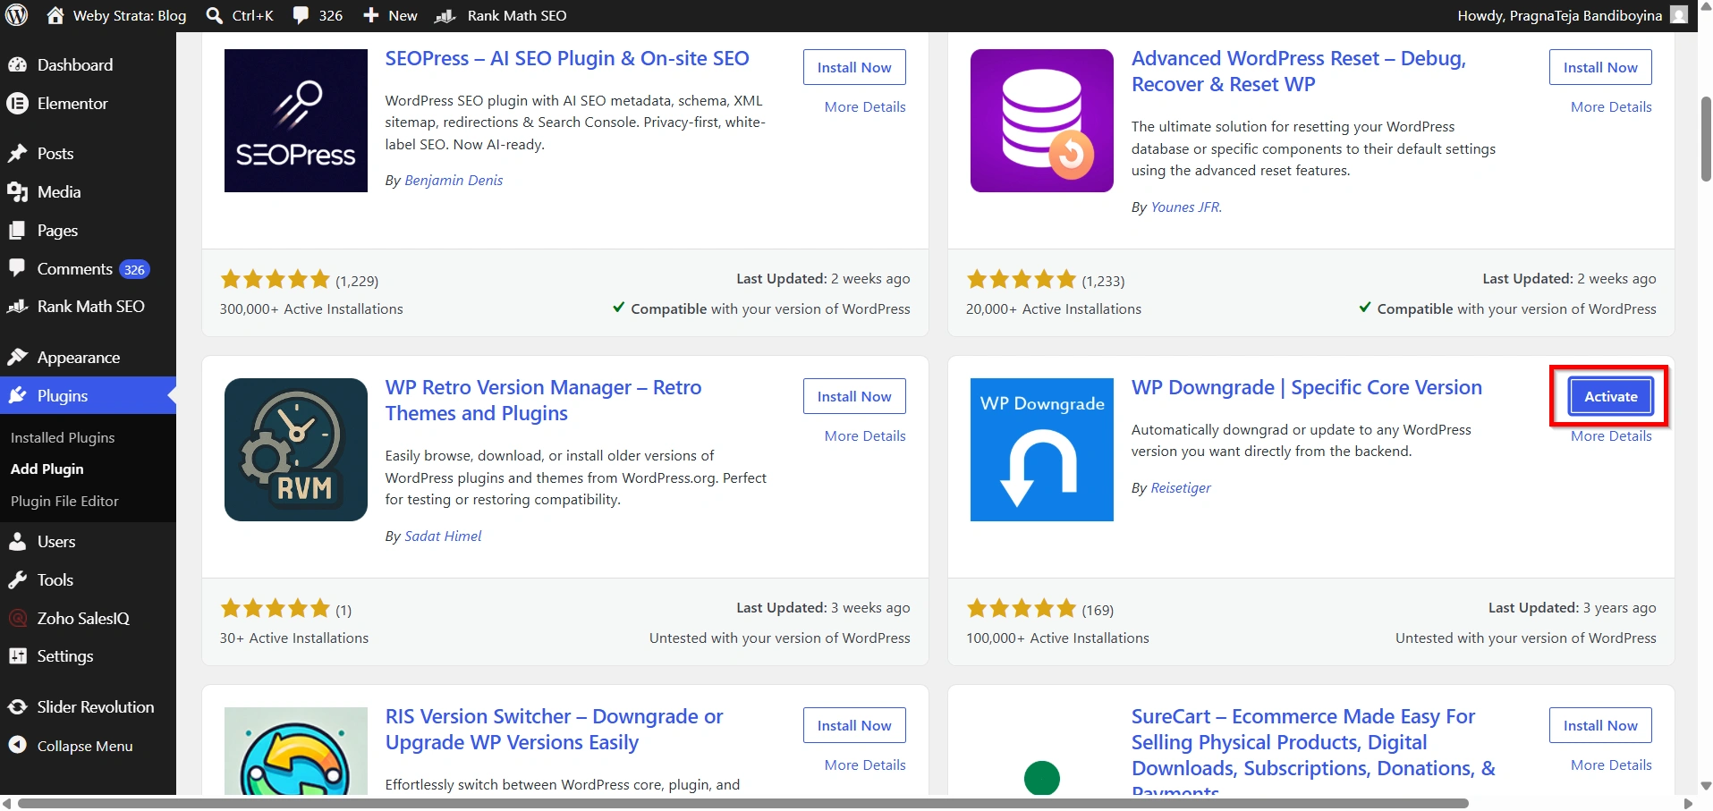Click the RIS Version Switcher plugin thumbnail
1713x811 pixels.
click(x=296, y=750)
